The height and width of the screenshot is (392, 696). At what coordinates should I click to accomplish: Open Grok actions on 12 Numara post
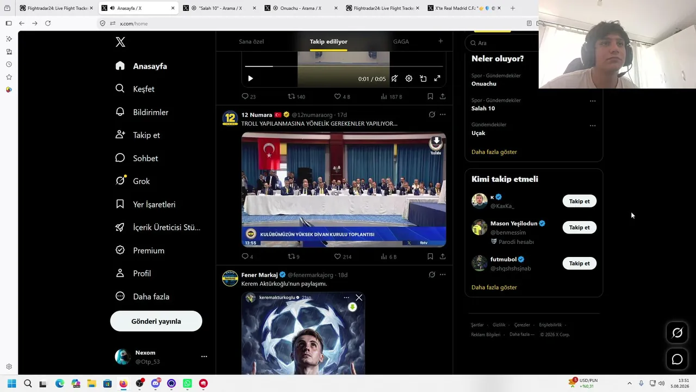432,114
